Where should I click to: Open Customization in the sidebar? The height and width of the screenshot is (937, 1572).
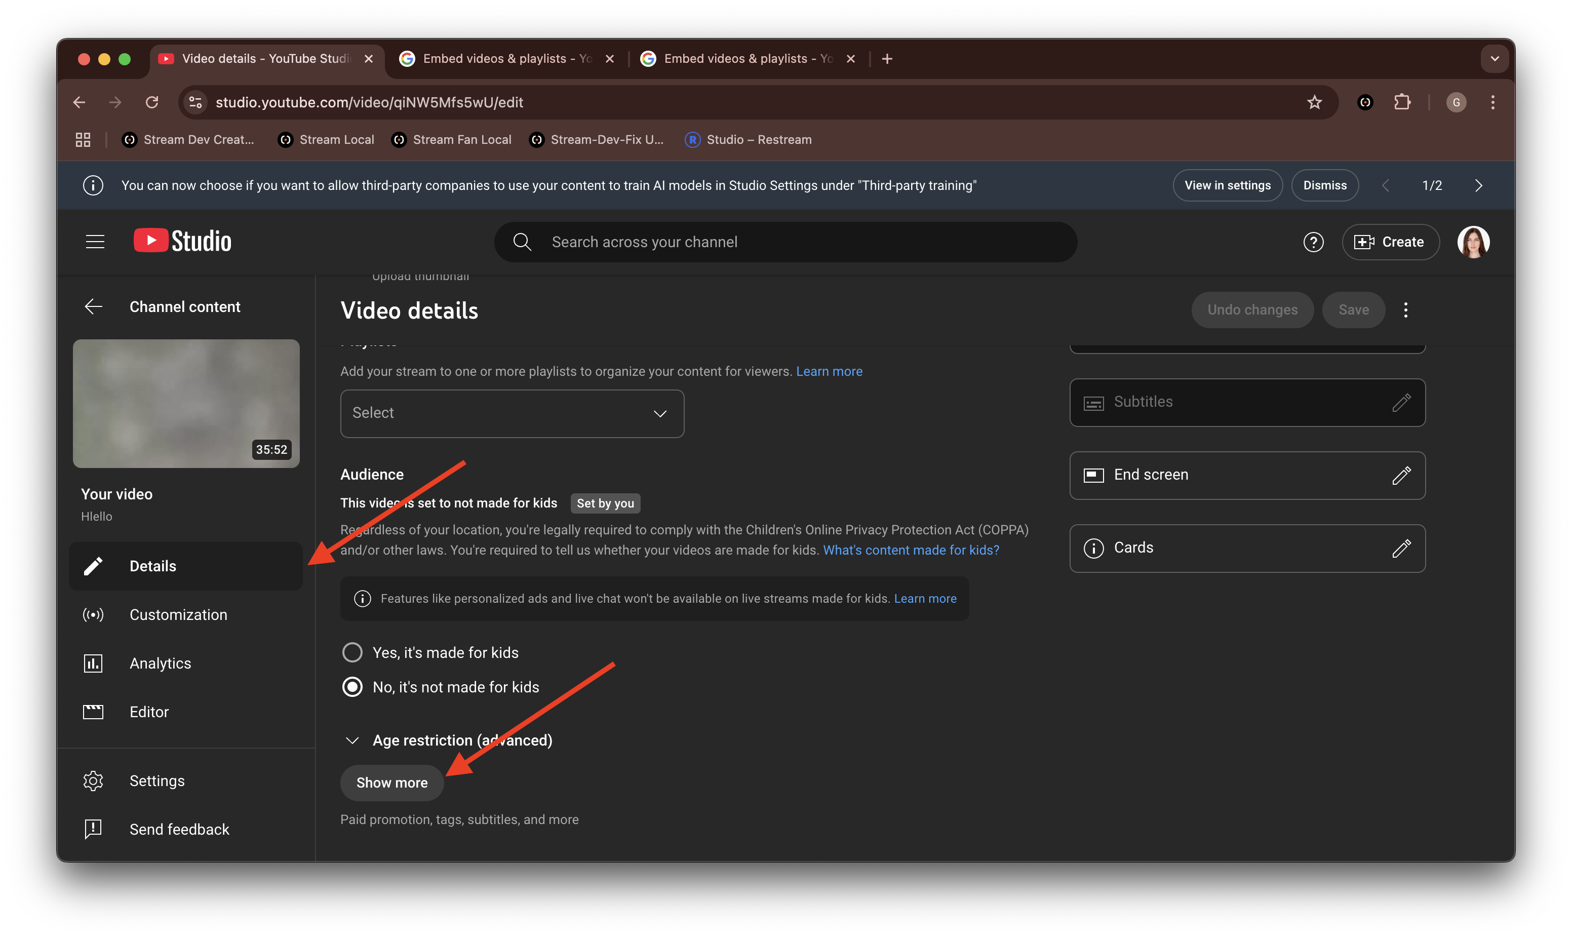(x=178, y=614)
